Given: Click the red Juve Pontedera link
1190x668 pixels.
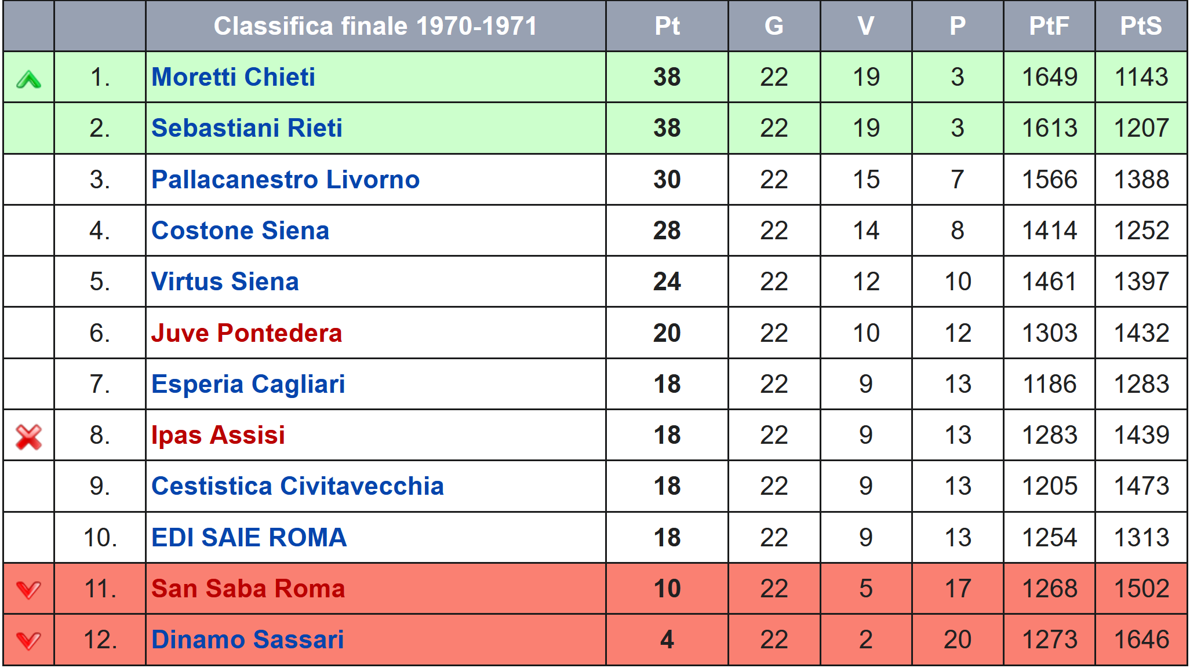Looking at the screenshot, I should point(246,333).
